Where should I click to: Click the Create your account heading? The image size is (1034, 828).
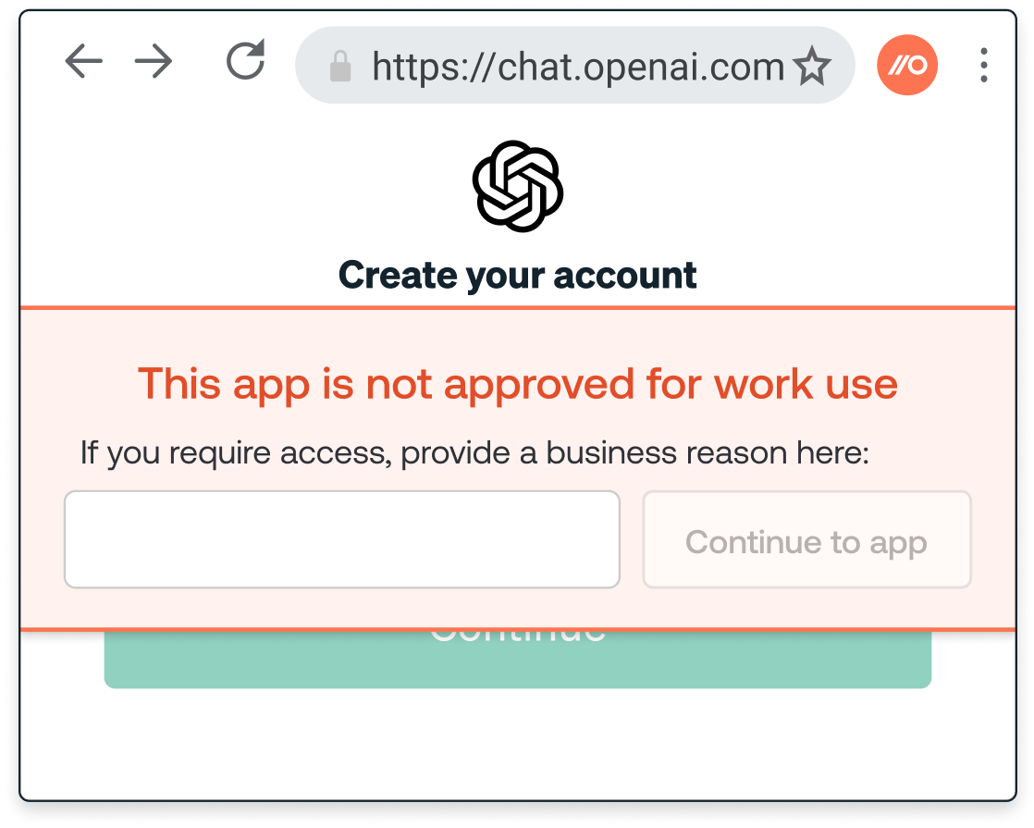tap(518, 275)
